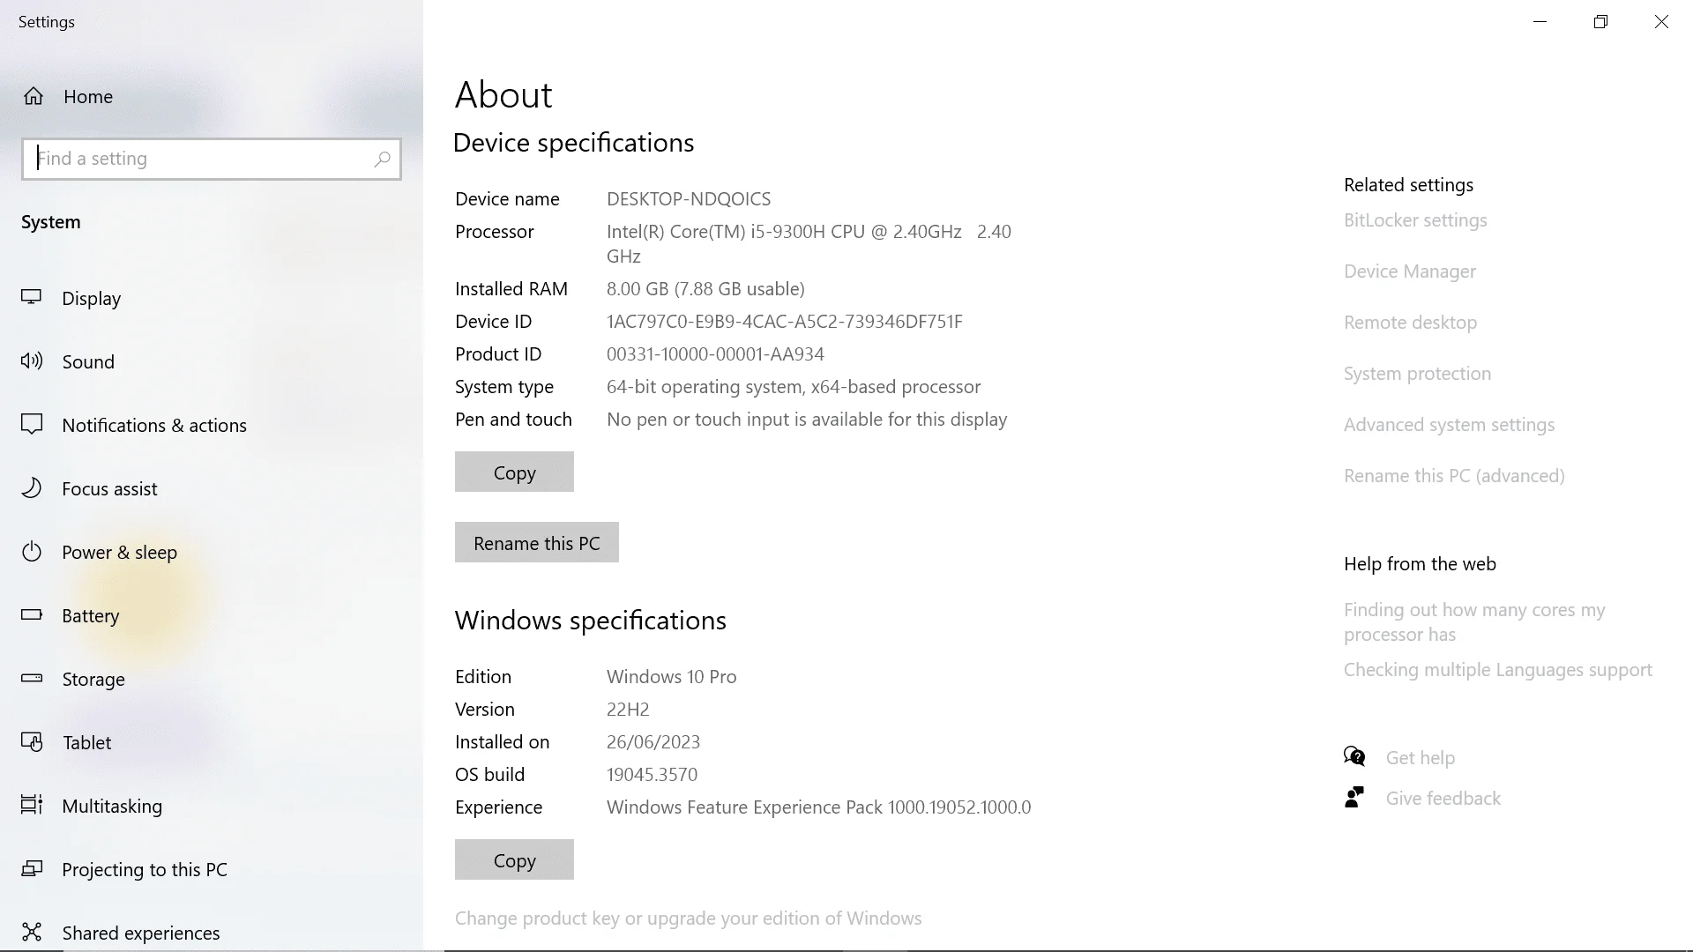The height and width of the screenshot is (952, 1693).
Task: Open System protection link
Action: coord(1417,374)
